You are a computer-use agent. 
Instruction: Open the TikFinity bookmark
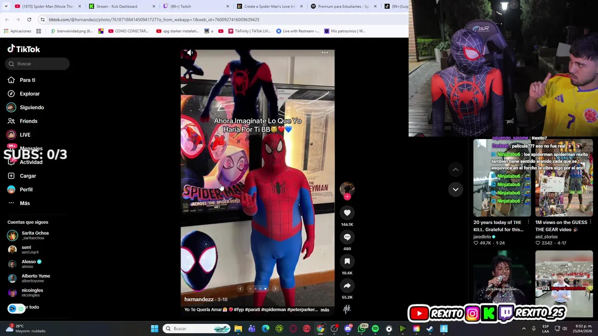(x=249, y=31)
